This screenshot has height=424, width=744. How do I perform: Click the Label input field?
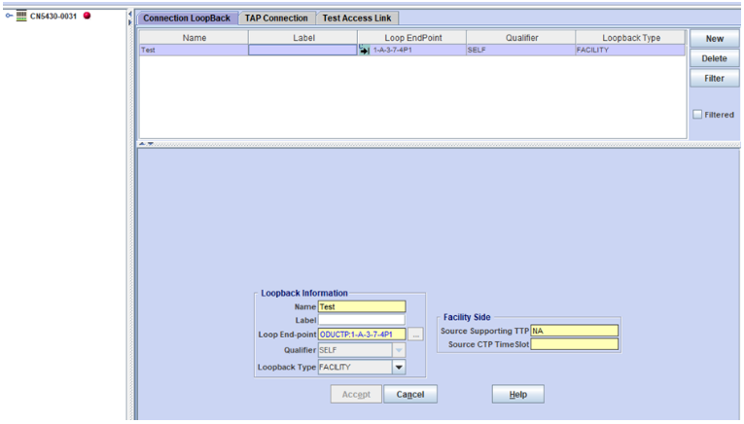click(x=361, y=319)
